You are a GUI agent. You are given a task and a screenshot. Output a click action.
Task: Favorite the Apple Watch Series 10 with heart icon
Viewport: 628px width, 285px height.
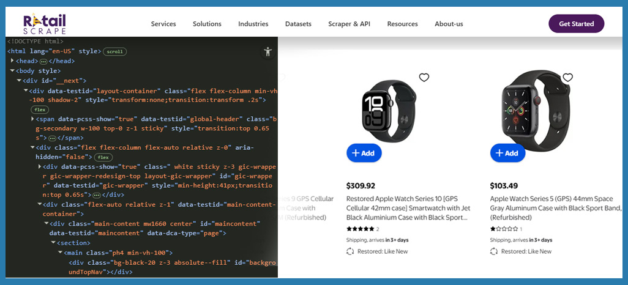point(424,78)
